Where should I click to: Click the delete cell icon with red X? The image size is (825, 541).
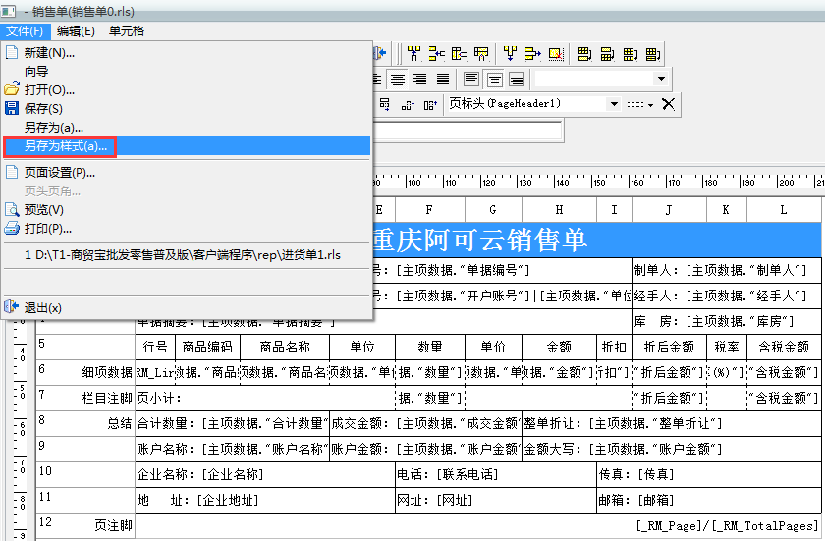(x=556, y=54)
